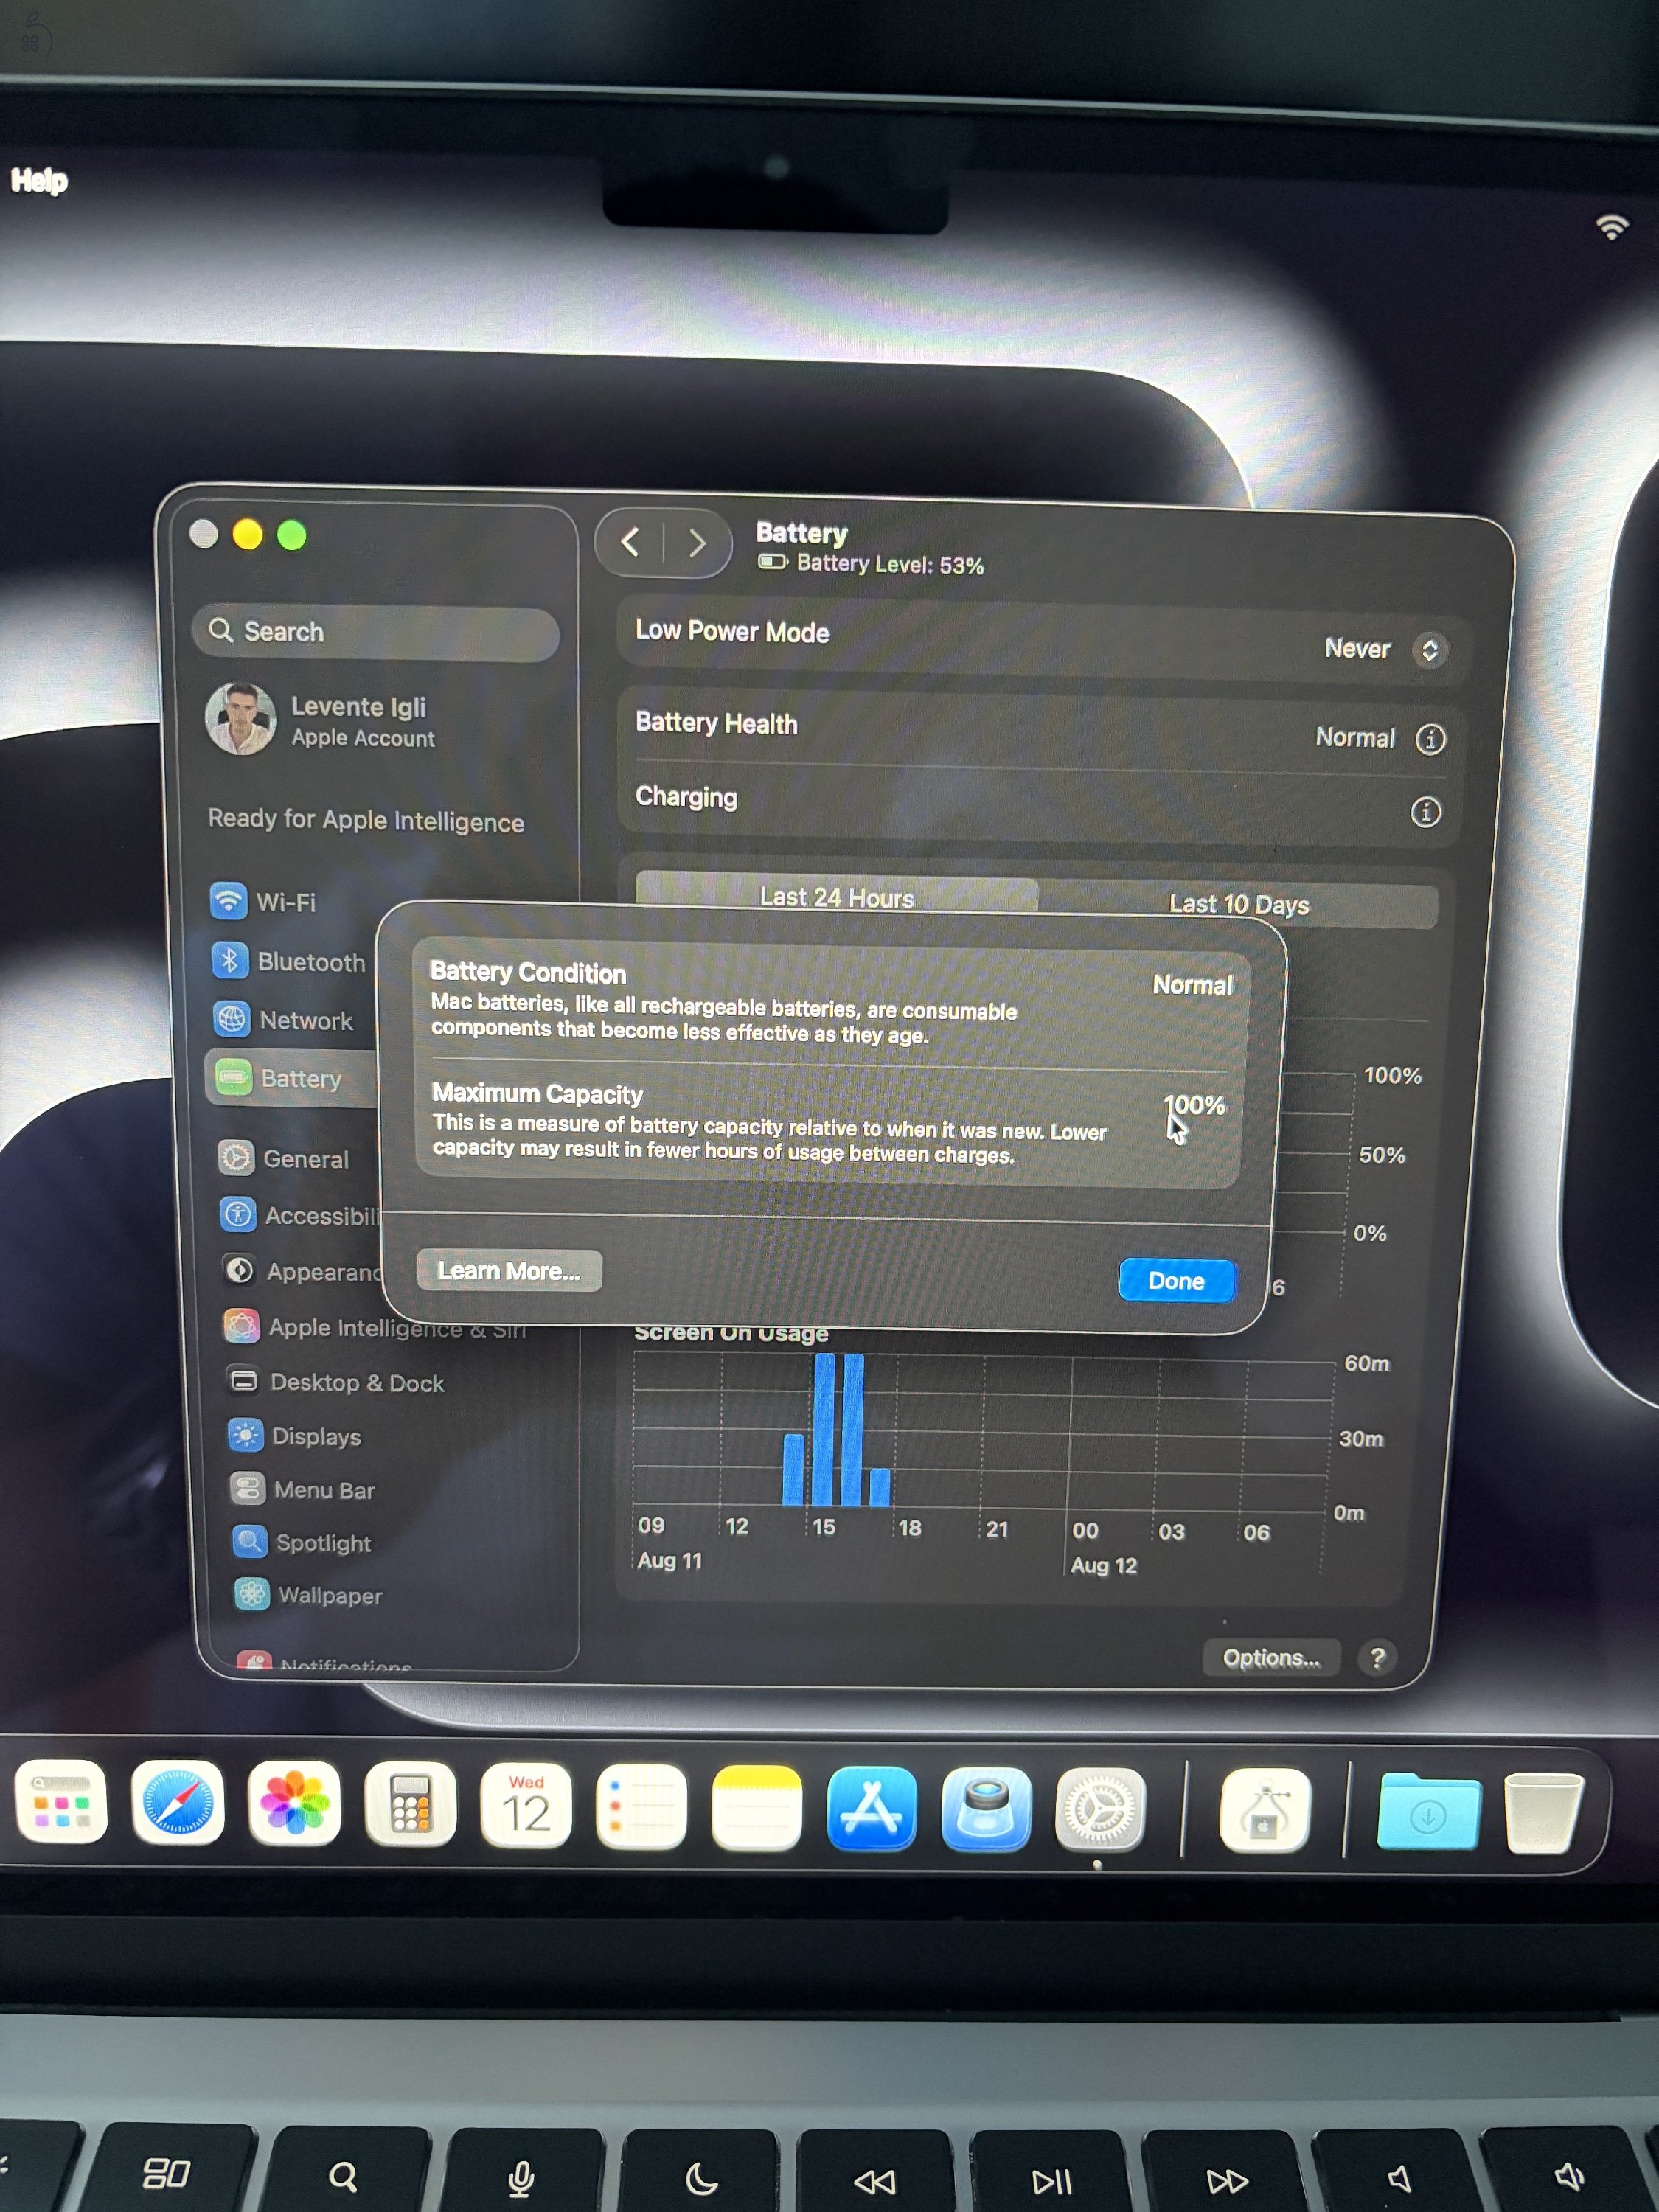
Task: Open Wi-Fi settings in the sidebar
Action: (x=265, y=901)
